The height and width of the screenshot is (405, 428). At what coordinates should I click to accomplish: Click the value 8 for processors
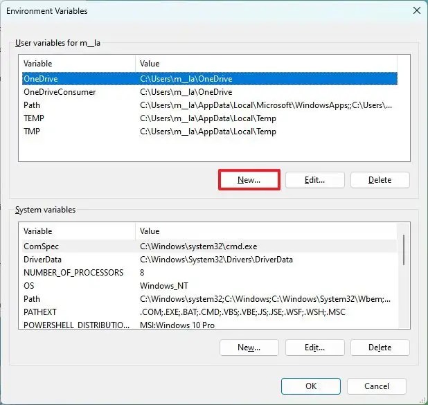142,273
